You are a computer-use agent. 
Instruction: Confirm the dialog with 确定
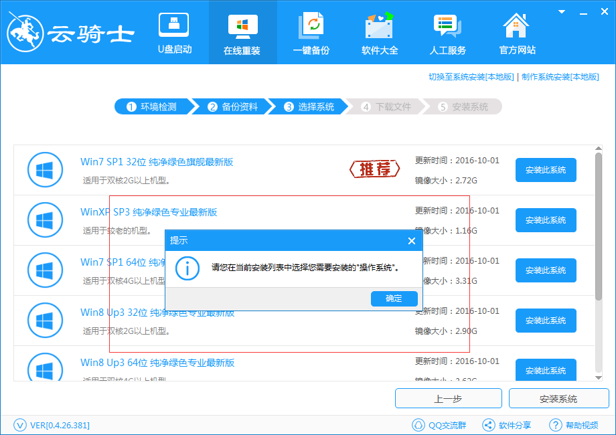coord(394,298)
